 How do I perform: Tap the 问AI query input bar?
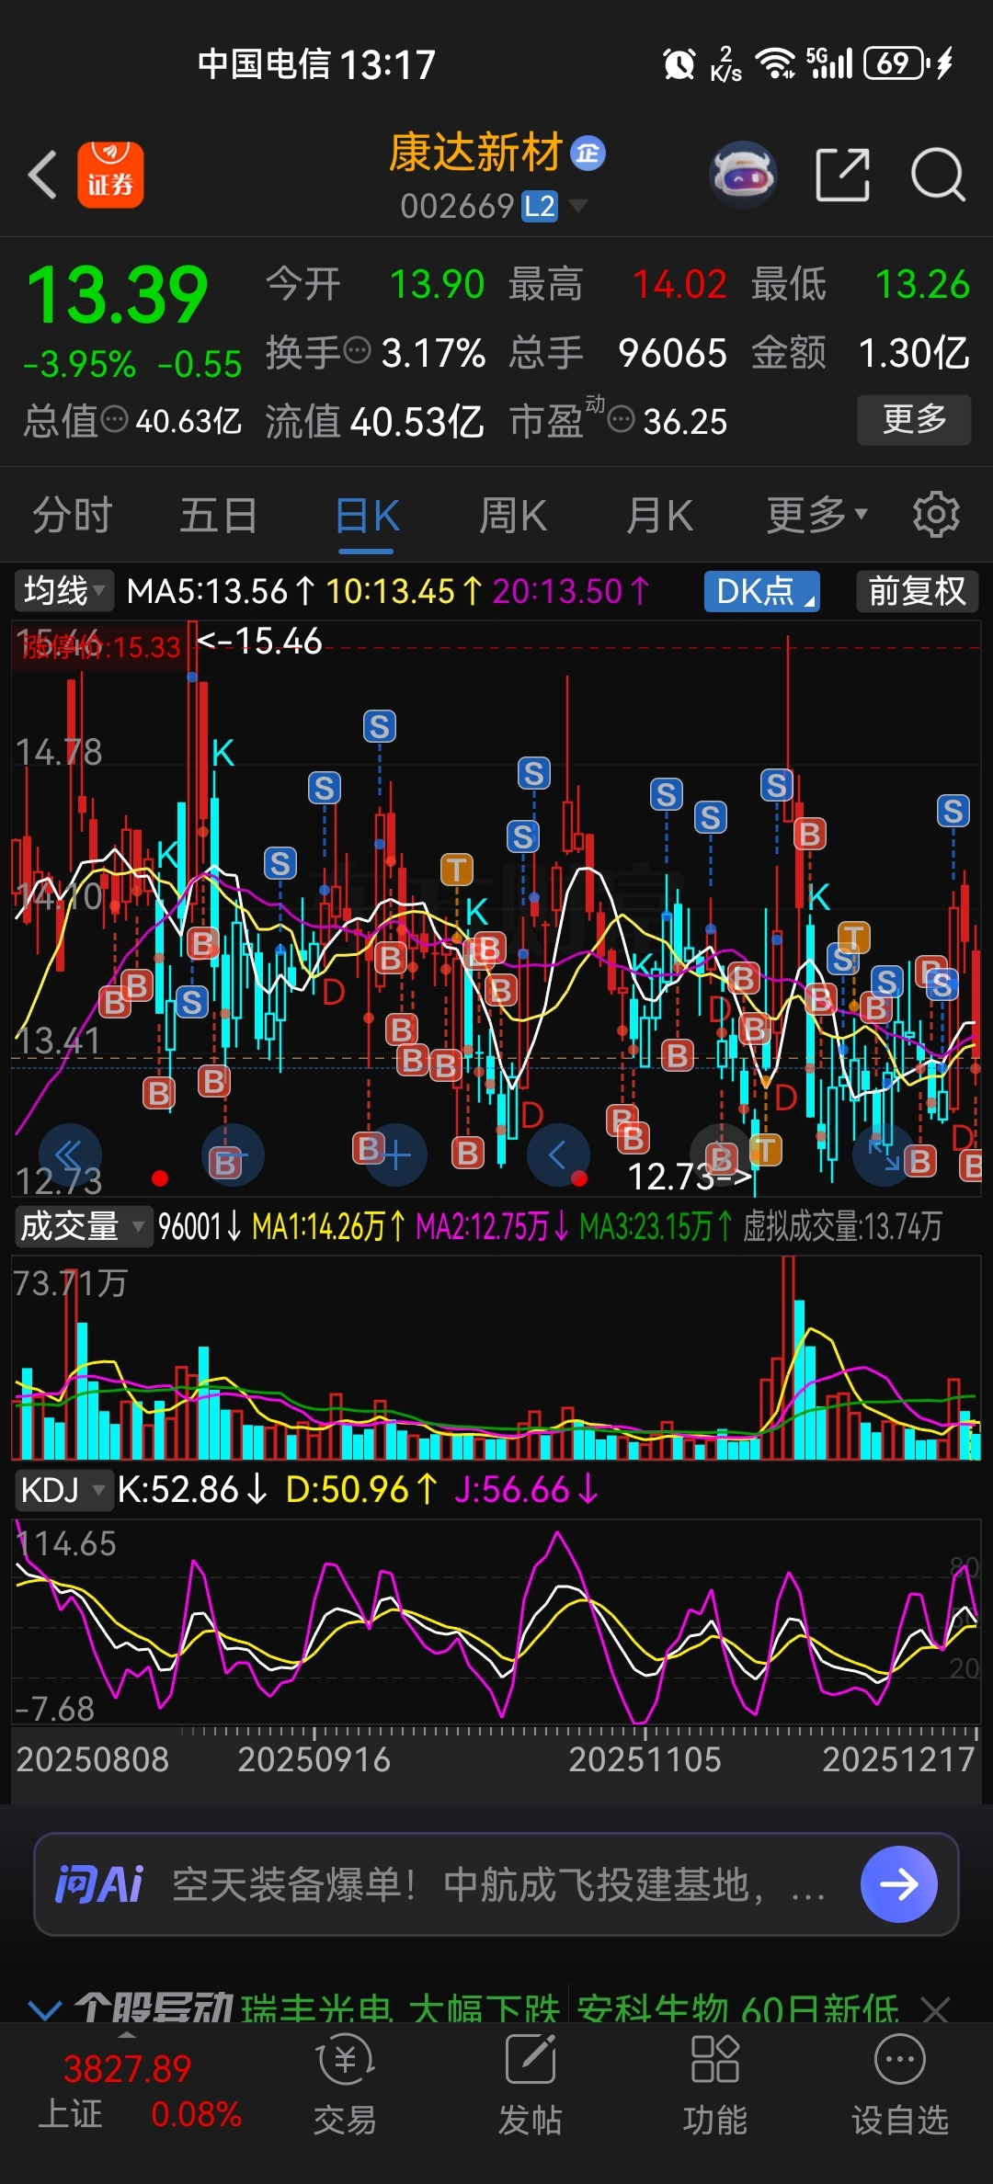tap(496, 1884)
